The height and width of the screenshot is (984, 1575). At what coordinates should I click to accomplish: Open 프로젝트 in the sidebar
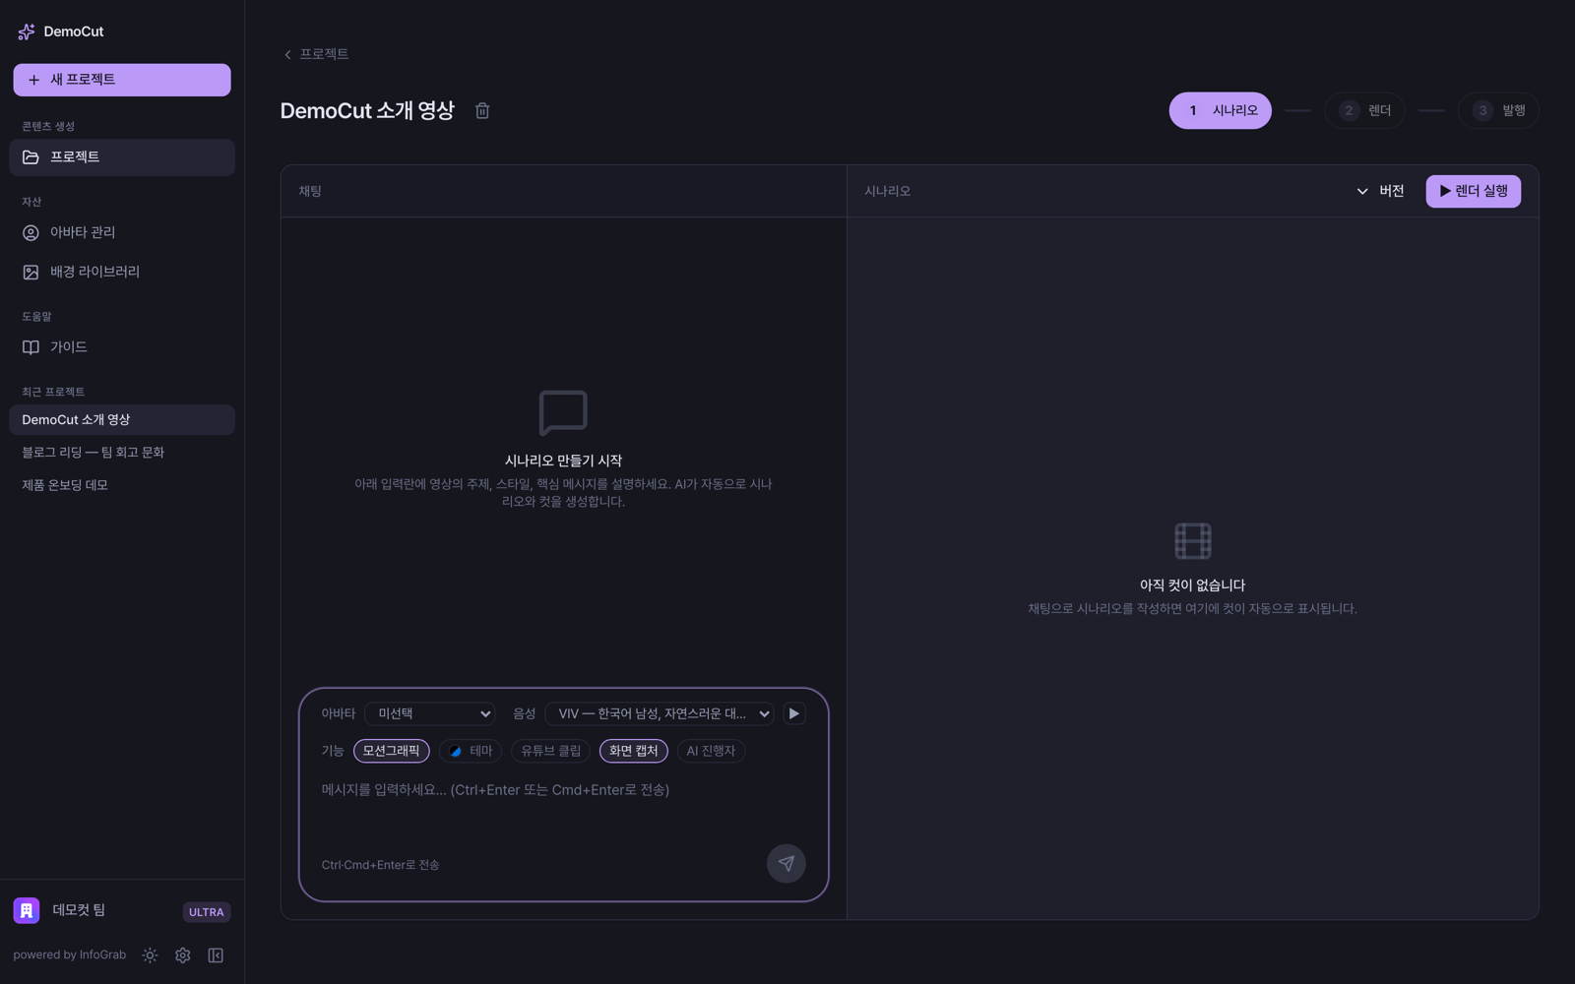click(122, 157)
